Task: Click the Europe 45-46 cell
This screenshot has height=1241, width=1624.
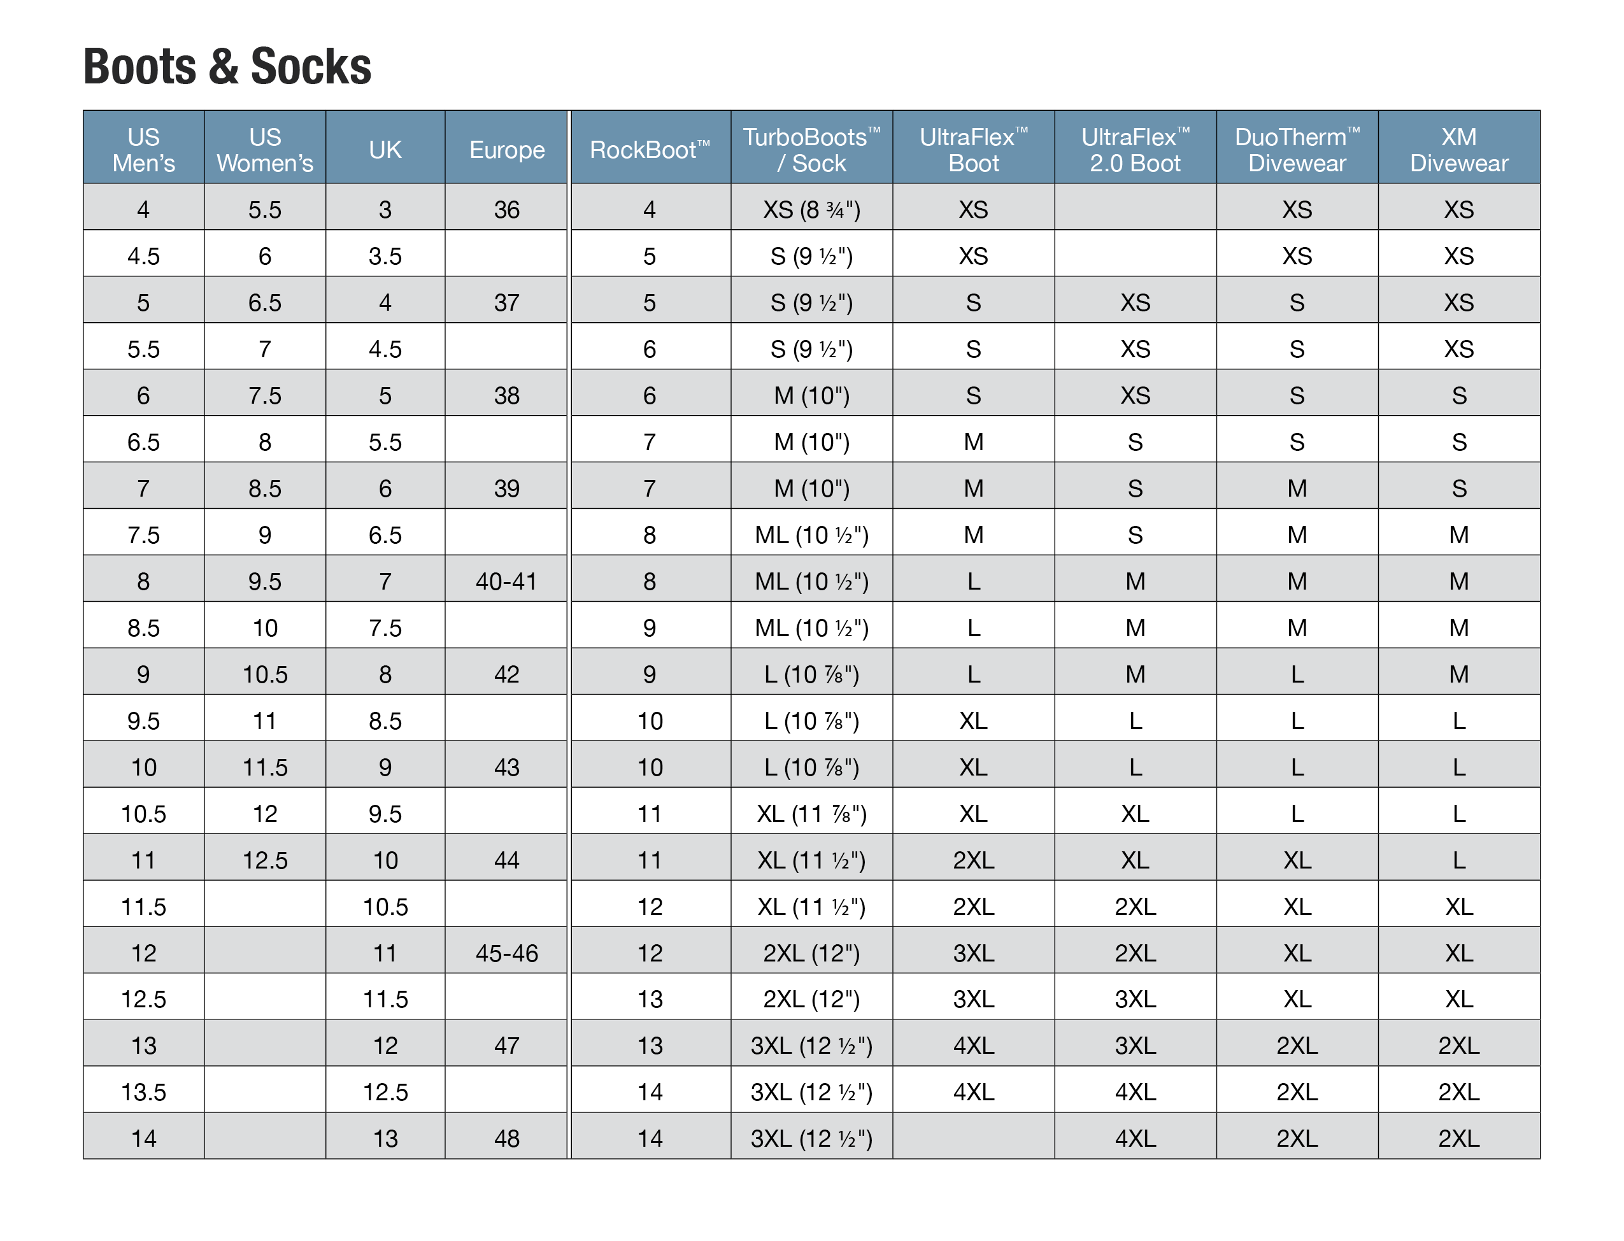Action: pyautogui.click(x=506, y=952)
